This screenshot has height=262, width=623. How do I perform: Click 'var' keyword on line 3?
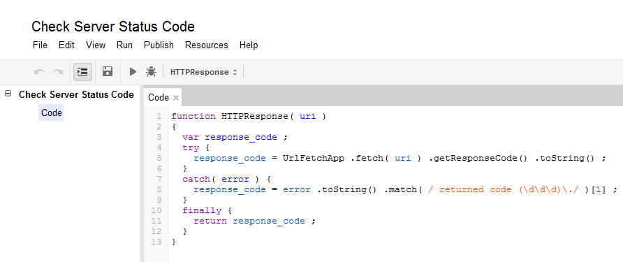(x=191, y=137)
